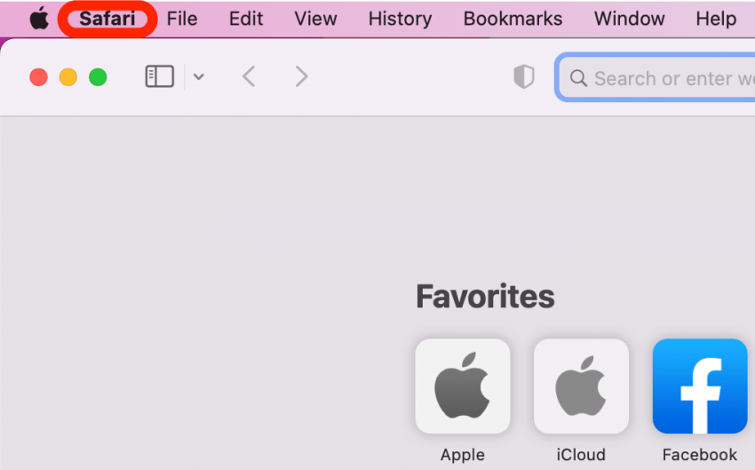
Task: Open the History menu
Action: 400,19
